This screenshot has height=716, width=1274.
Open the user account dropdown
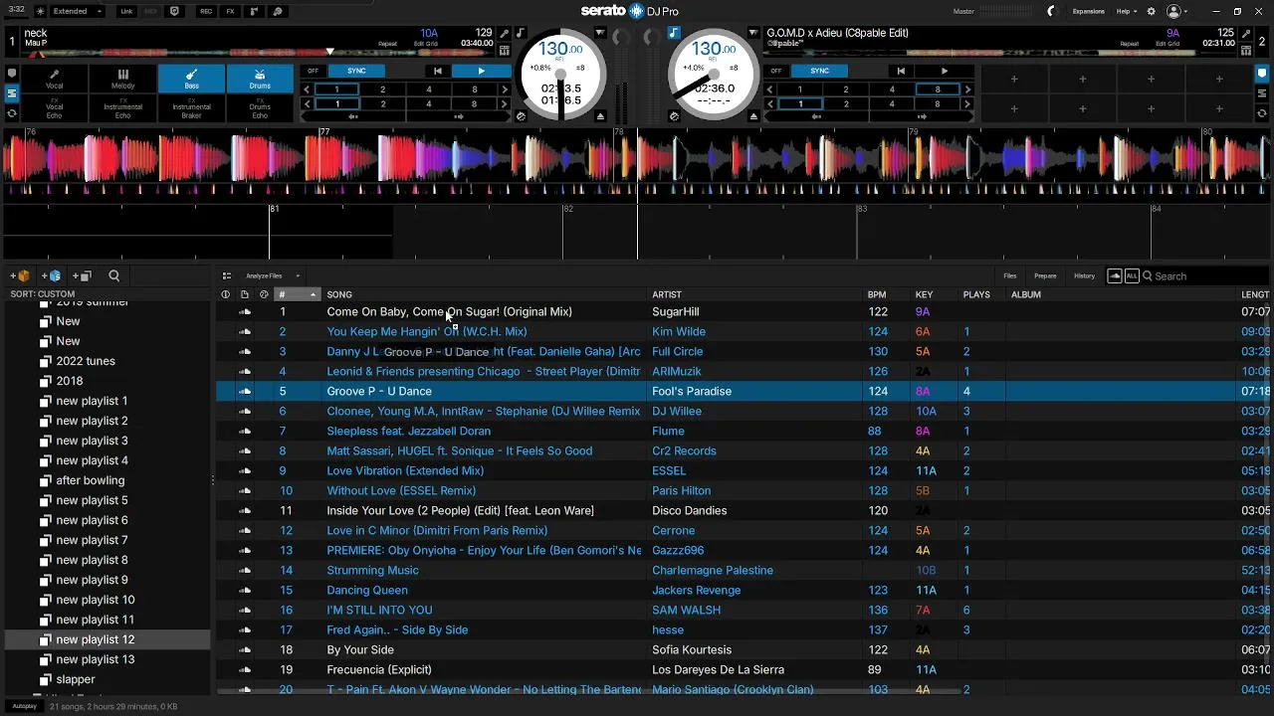[x=1177, y=11]
